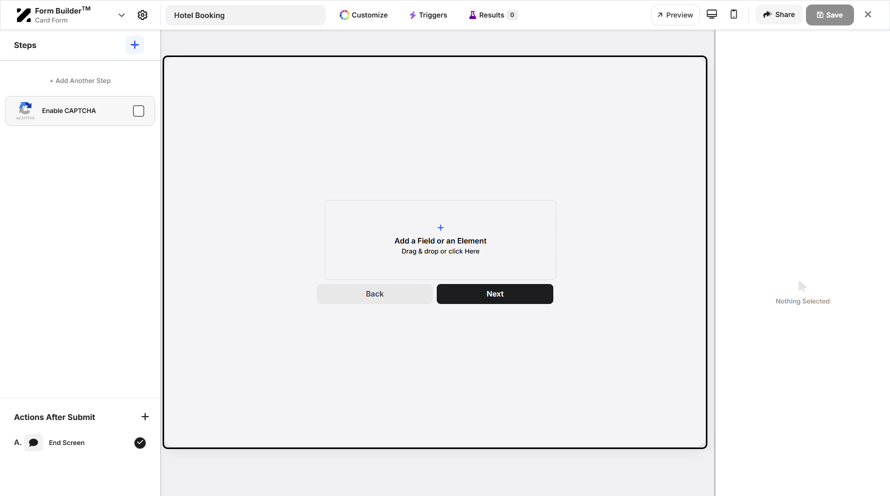Click the reCAPTCHA logo icon
890x496 pixels.
point(26,110)
